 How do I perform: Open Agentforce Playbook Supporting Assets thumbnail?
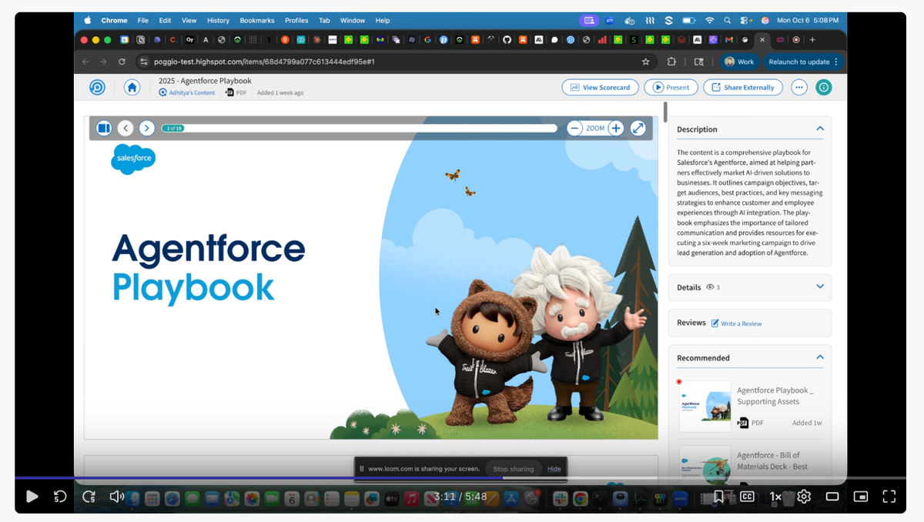tap(705, 406)
